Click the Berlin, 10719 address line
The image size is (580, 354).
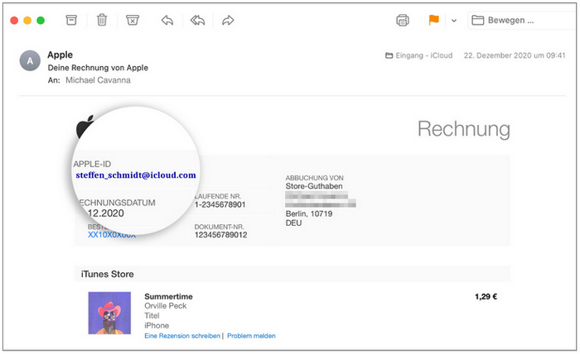tap(309, 213)
